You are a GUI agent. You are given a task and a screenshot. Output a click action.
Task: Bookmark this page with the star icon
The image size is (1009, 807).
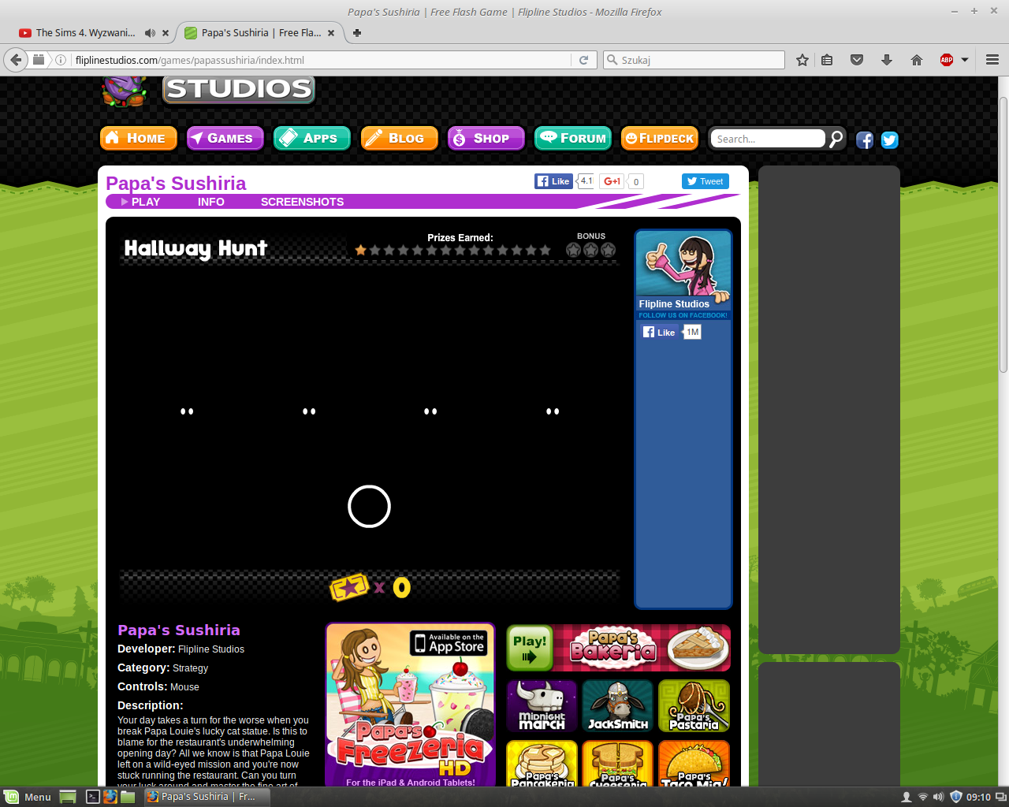[x=802, y=60]
